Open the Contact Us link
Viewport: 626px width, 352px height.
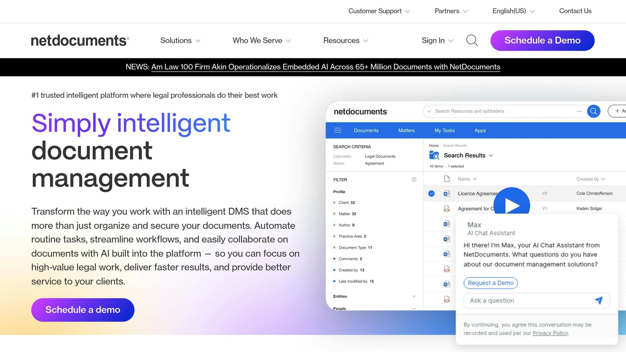575,11
